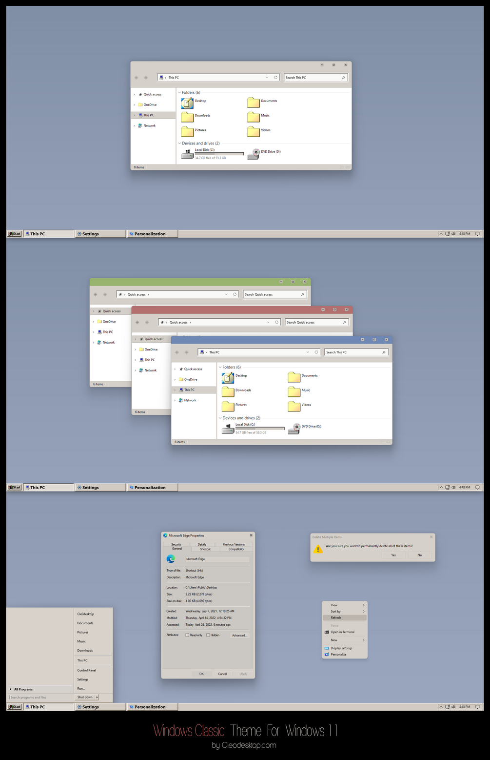Show hidden tray icons chevron in top taskbar
The image size is (490, 760).
coord(441,234)
